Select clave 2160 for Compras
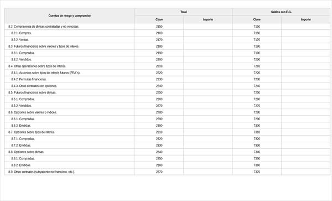This screenshot has width=332, height=201. coord(159,33)
